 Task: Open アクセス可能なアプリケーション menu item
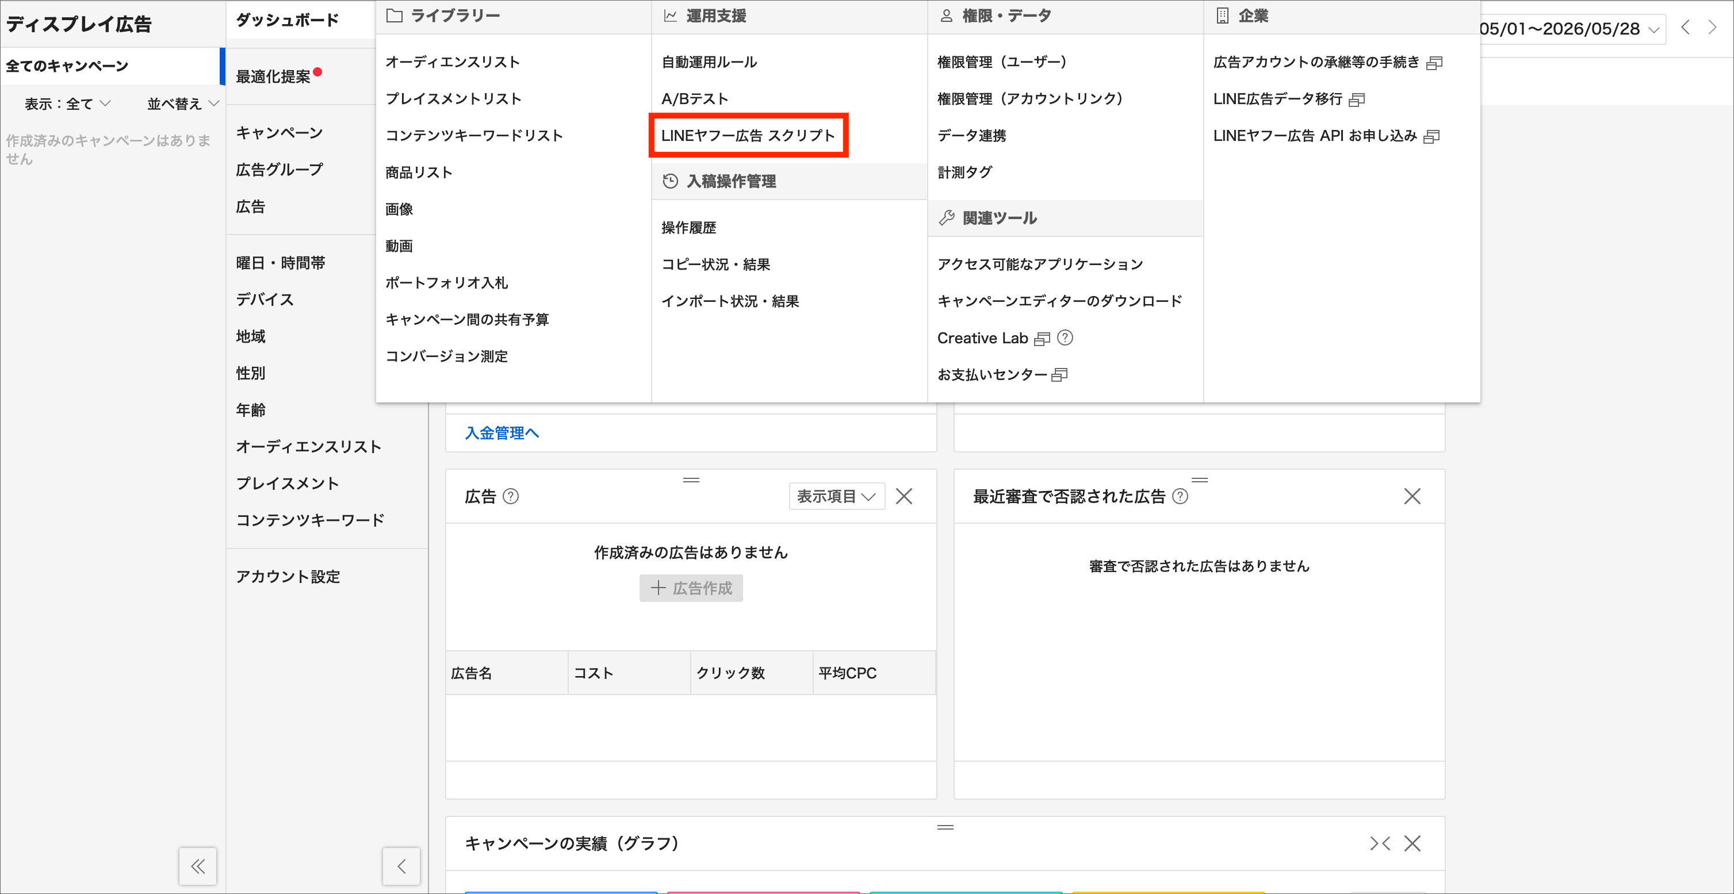tap(1040, 264)
